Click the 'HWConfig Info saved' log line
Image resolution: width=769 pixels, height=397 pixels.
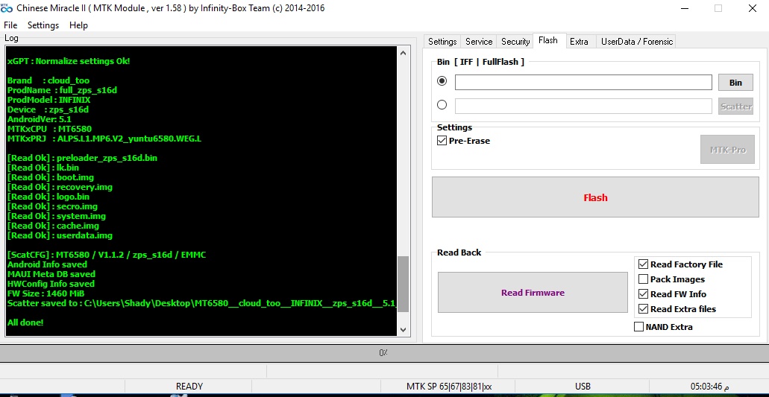(51, 284)
